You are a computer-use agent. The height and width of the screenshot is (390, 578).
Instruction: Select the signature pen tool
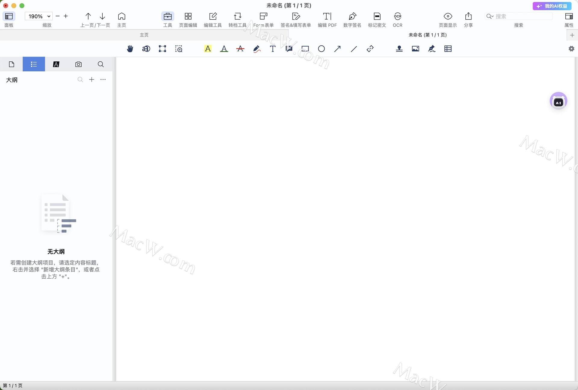click(x=432, y=49)
